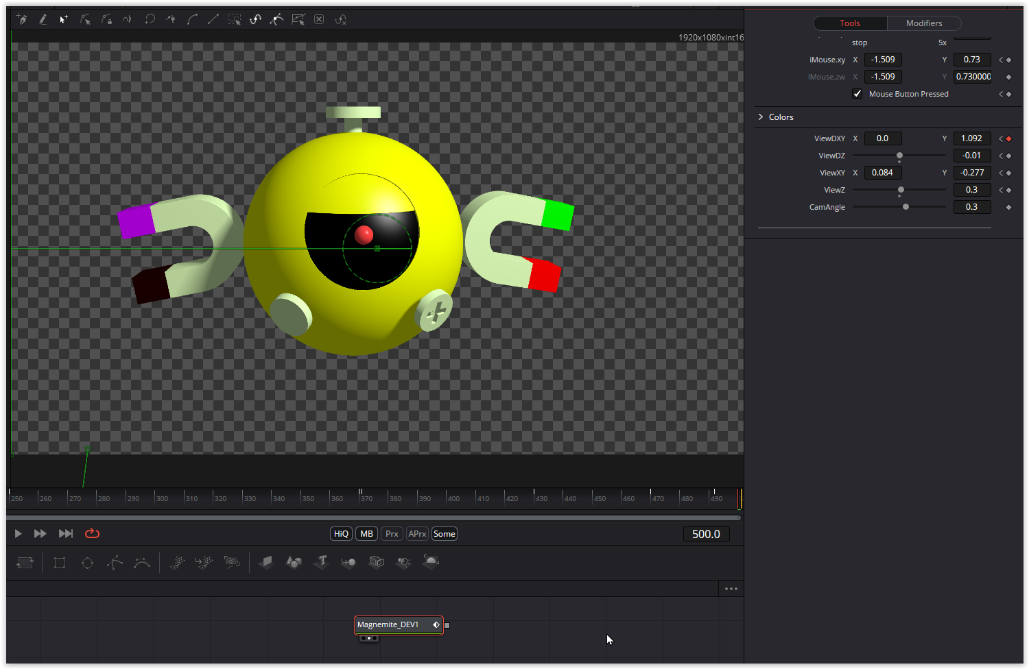Click the Linear straight segment icon

coord(213,20)
